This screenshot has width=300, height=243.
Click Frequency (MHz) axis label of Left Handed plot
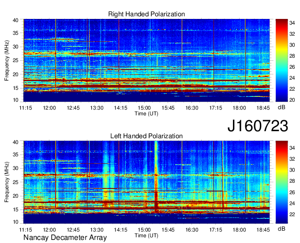click(7, 182)
